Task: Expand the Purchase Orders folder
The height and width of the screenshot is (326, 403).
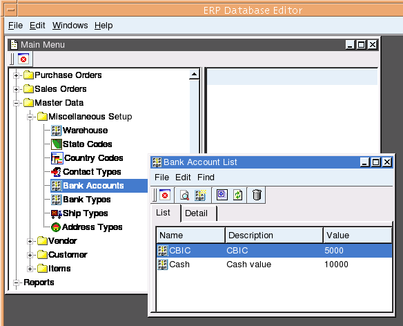Action: (x=16, y=75)
